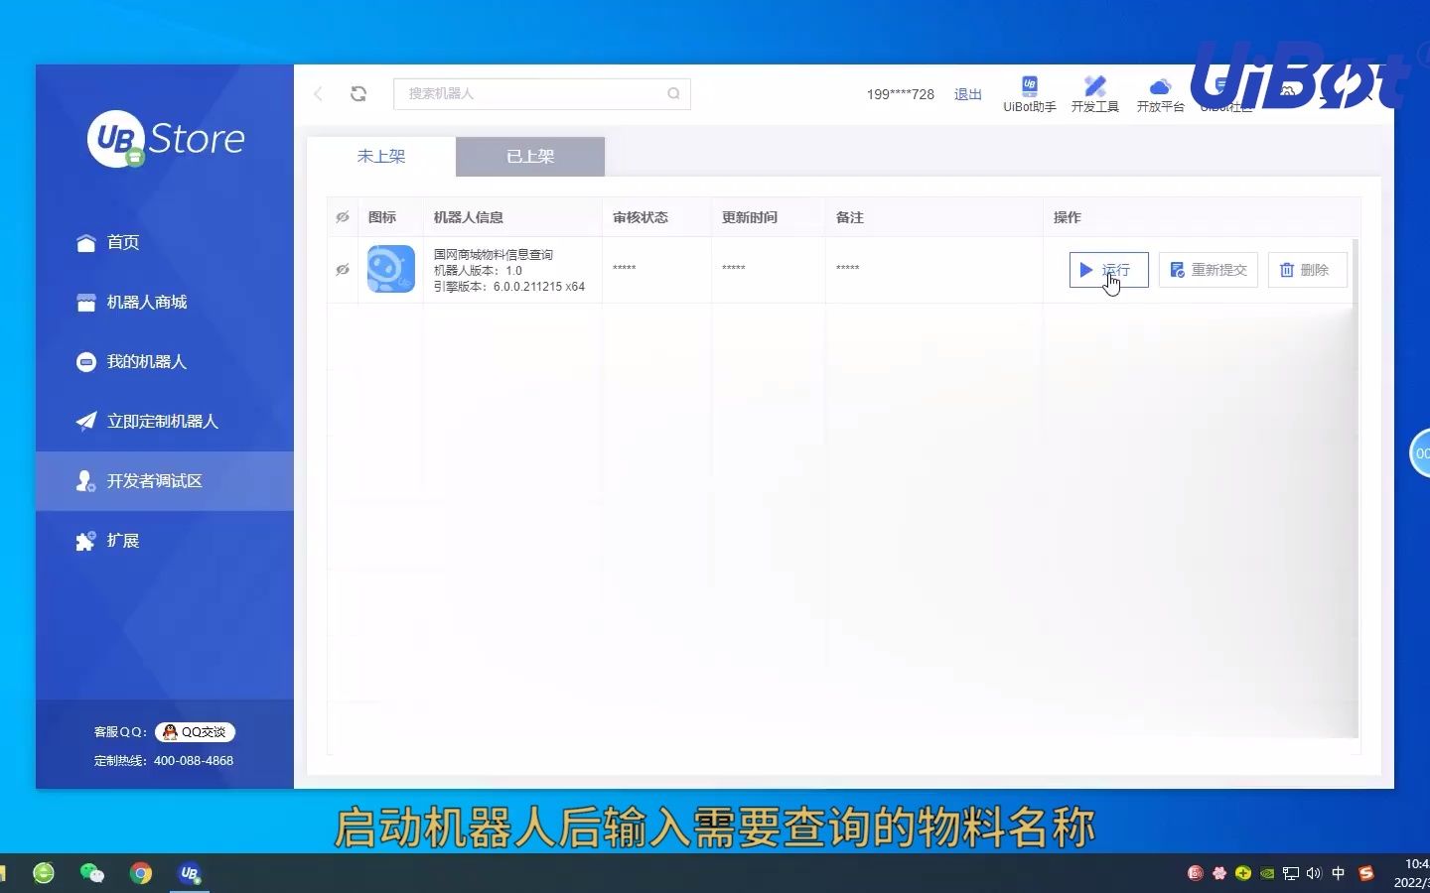Click the yellow-green plus tray icon

click(x=1243, y=873)
